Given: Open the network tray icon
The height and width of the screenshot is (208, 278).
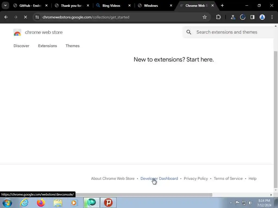Looking at the screenshot, I should pos(244,203).
